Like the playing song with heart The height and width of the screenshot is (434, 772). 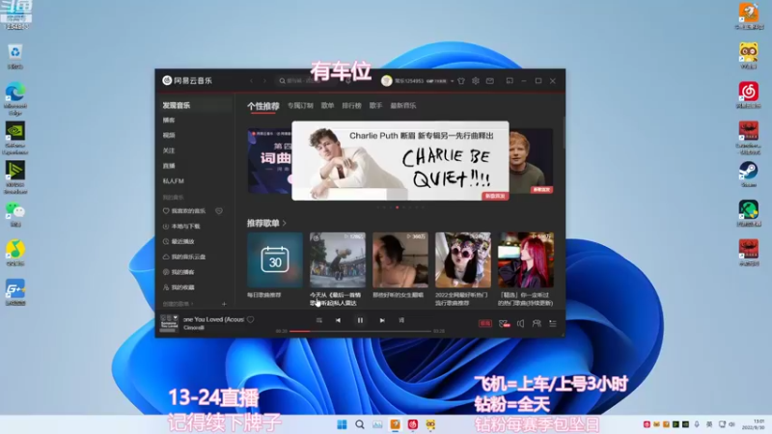(x=251, y=320)
